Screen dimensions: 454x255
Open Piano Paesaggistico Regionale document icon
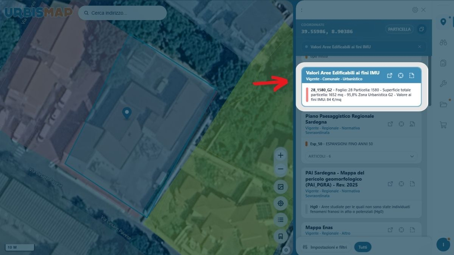(x=412, y=124)
